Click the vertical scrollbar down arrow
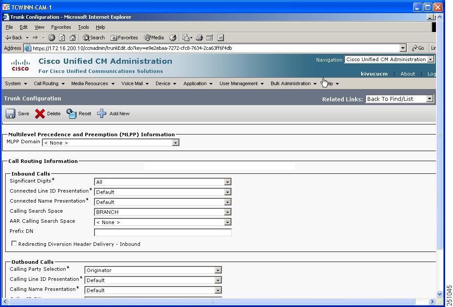This screenshot has width=453, height=307. (440, 294)
